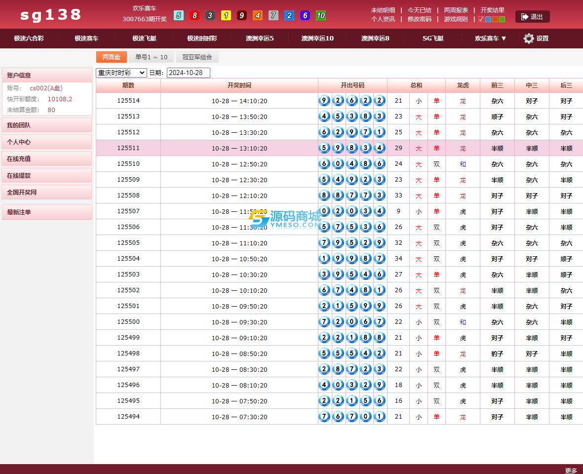583x474 pixels.
Task: Switch to 冠亚军组合 tab
Action: click(x=197, y=57)
